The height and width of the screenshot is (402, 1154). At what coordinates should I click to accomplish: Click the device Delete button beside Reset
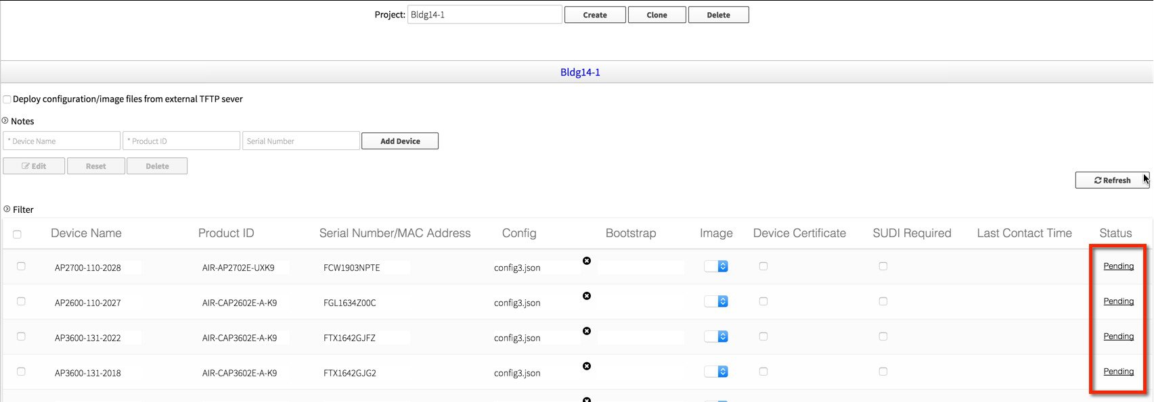pos(157,166)
